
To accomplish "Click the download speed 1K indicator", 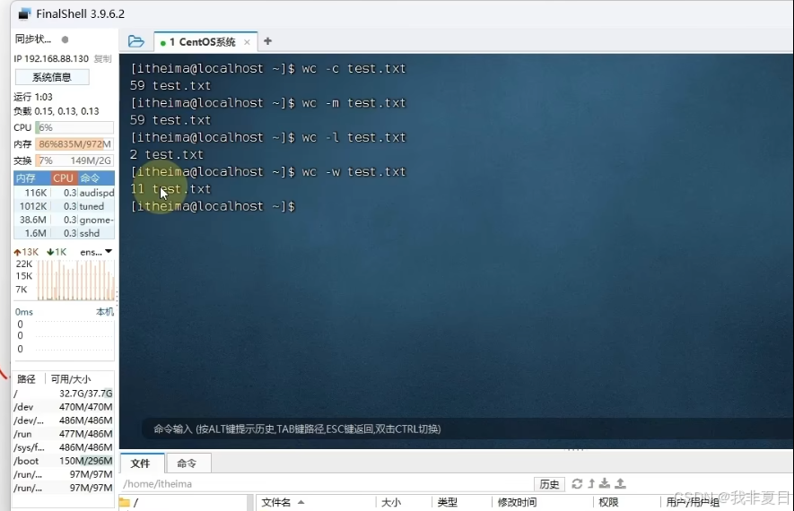I will (x=57, y=252).
